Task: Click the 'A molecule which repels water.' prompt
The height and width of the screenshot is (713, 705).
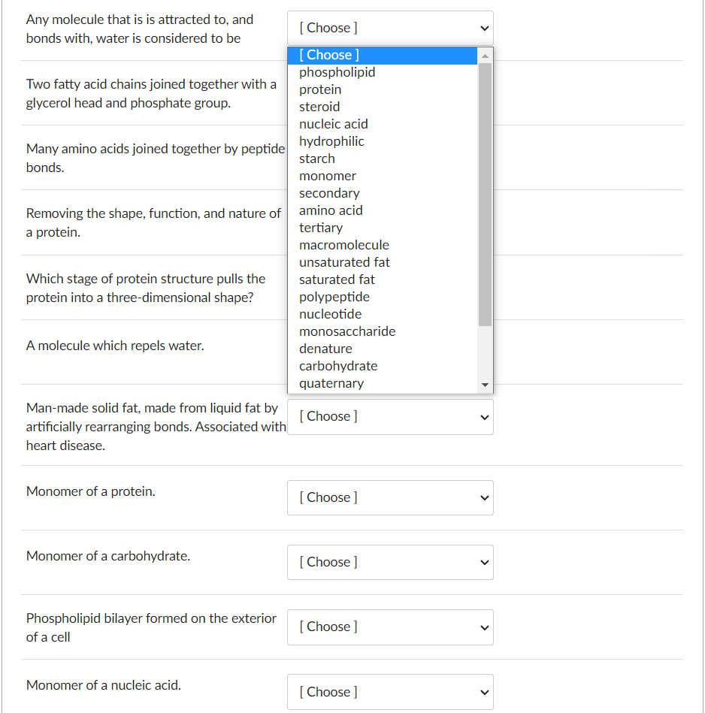Action: click(115, 346)
